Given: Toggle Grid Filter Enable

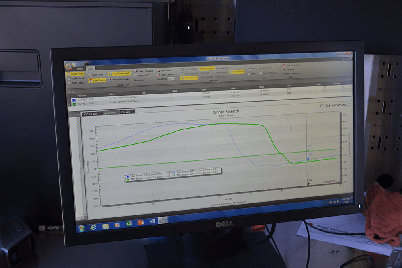Looking at the screenshot, I should [x=291, y=65].
